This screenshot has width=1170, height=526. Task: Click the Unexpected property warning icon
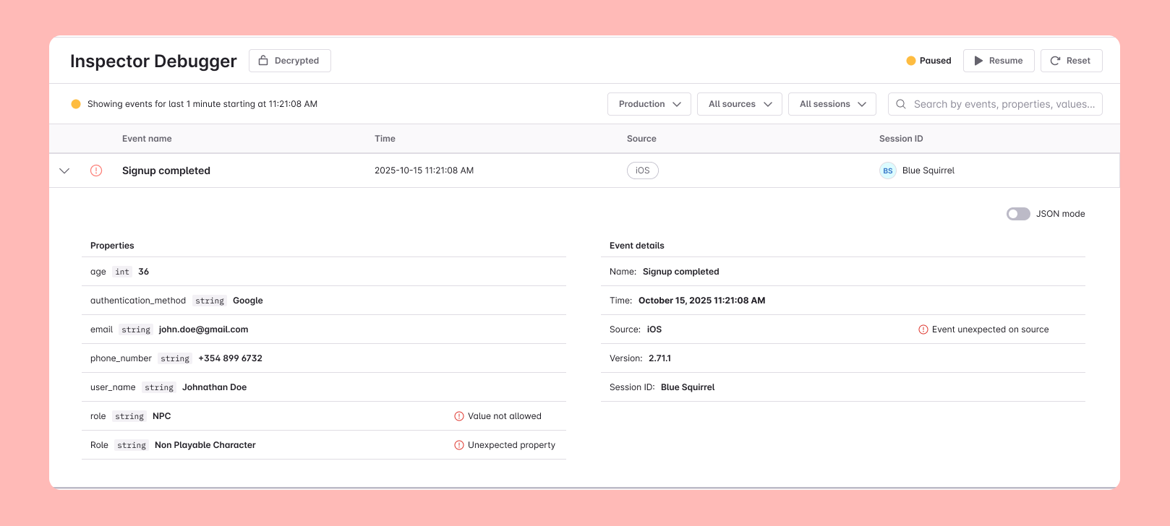458,445
